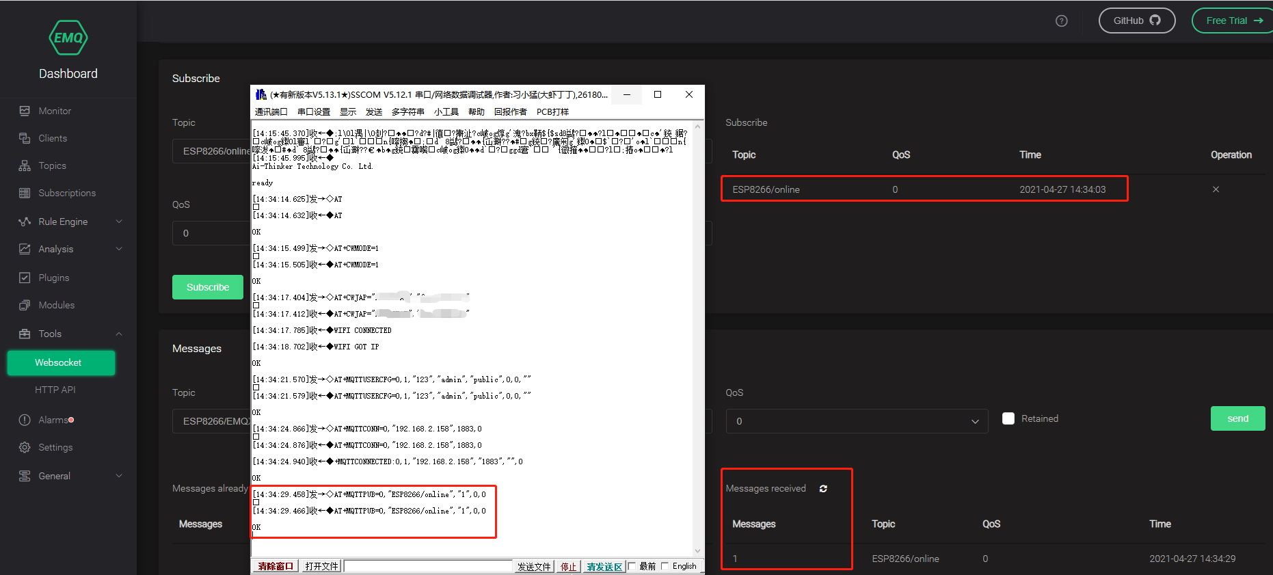Open the 显示 menu in SSCOM

(x=348, y=111)
